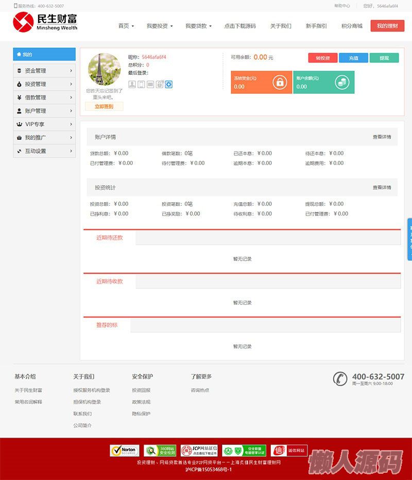This screenshot has width=412, height=480.
Task: Click the home icon beside 我的
Action: [x=19, y=54]
